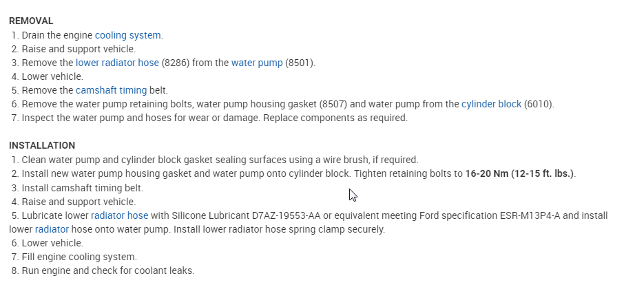Click the "Inspect the water pump and hoses" step
The height and width of the screenshot is (298, 624).
[214, 118]
